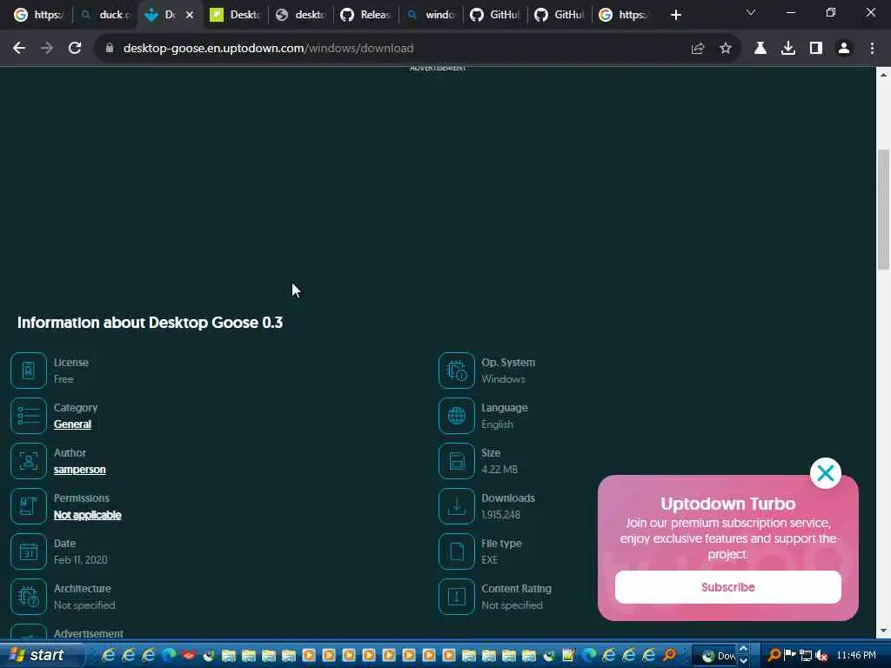Click the Author person icon
Image resolution: width=891 pixels, height=668 pixels.
(29, 461)
